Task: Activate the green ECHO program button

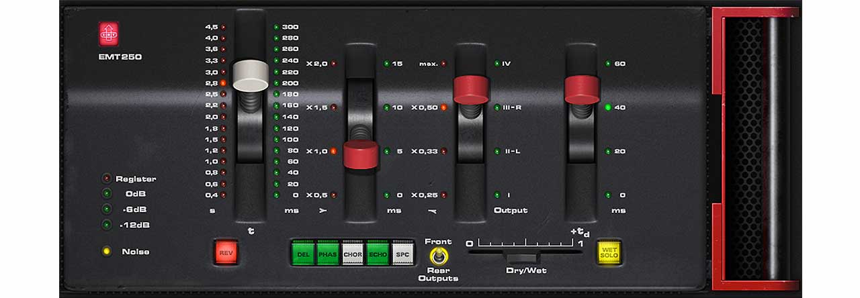Action: (x=378, y=253)
